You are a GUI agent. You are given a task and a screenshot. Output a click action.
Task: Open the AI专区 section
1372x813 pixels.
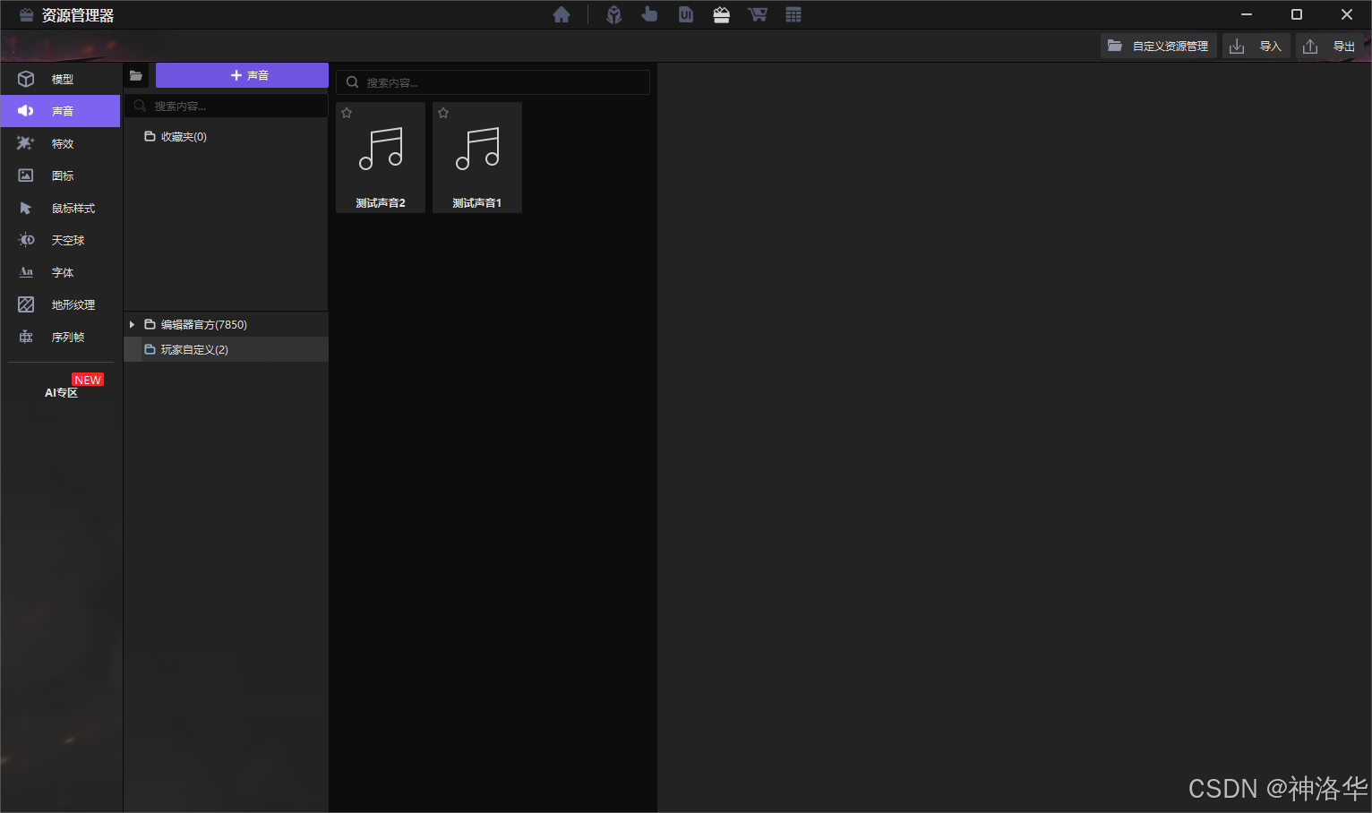62,392
